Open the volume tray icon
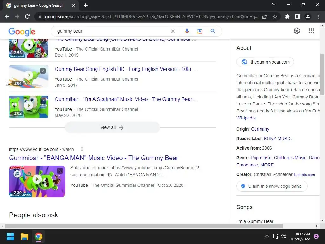The height and width of the screenshot is (244, 325). pos(283,236)
